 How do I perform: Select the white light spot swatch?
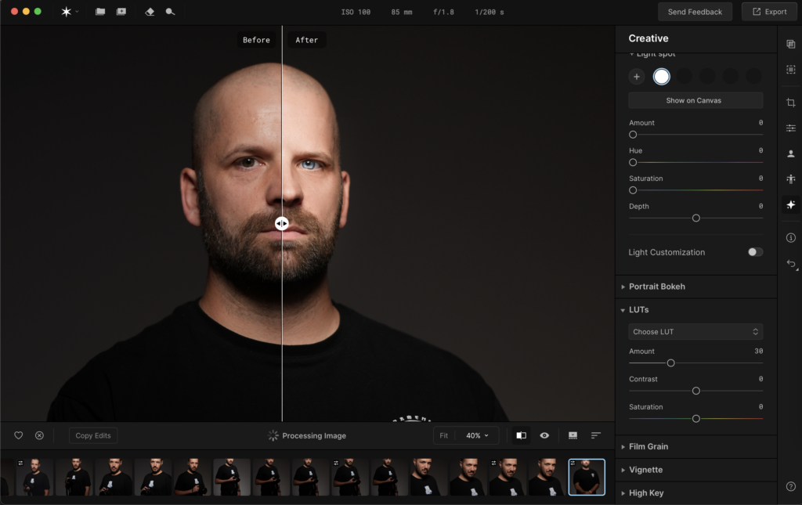pyautogui.click(x=661, y=77)
